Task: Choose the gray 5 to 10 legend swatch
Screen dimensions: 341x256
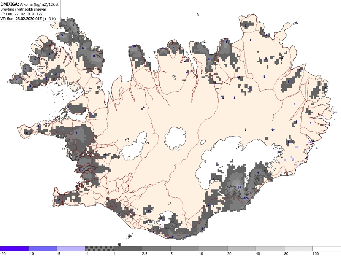Action: 185,248
